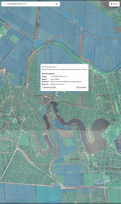Click the Обʼєктів в цій точці text

pos(49,67)
